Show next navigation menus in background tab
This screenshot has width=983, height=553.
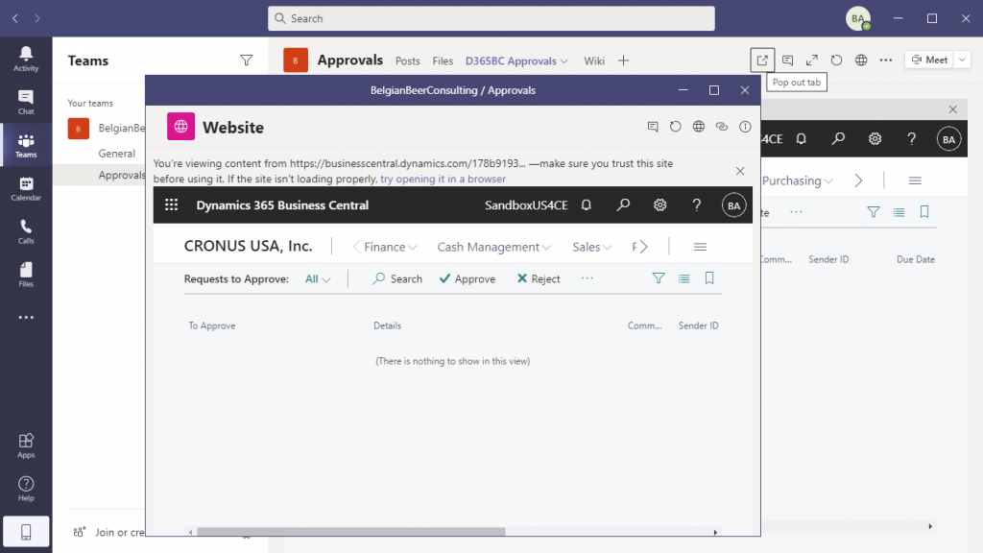(x=858, y=180)
